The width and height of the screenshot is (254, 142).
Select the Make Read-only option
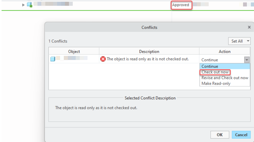tap(216, 83)
